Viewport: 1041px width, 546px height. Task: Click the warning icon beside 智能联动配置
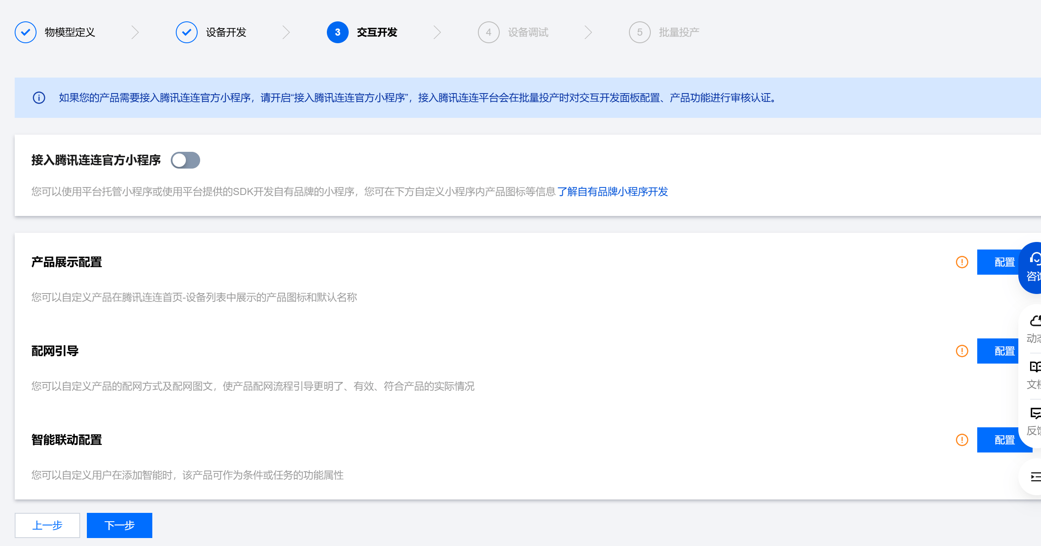[962, 440]
